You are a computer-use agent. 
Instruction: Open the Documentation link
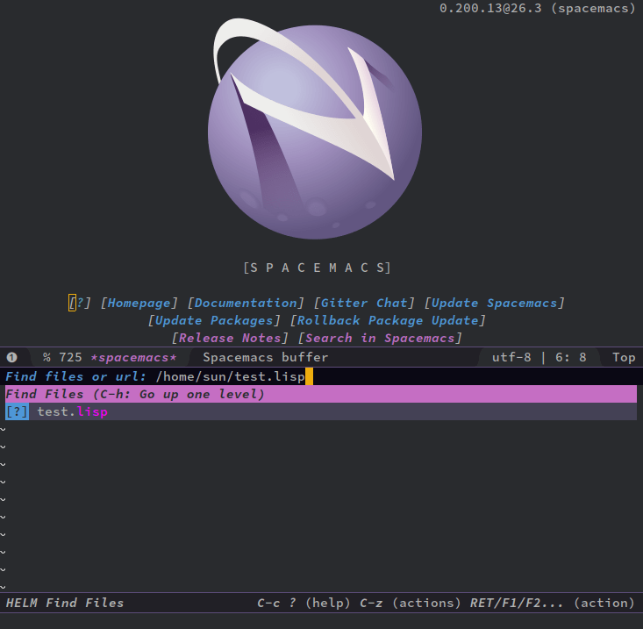pos(246,303)
